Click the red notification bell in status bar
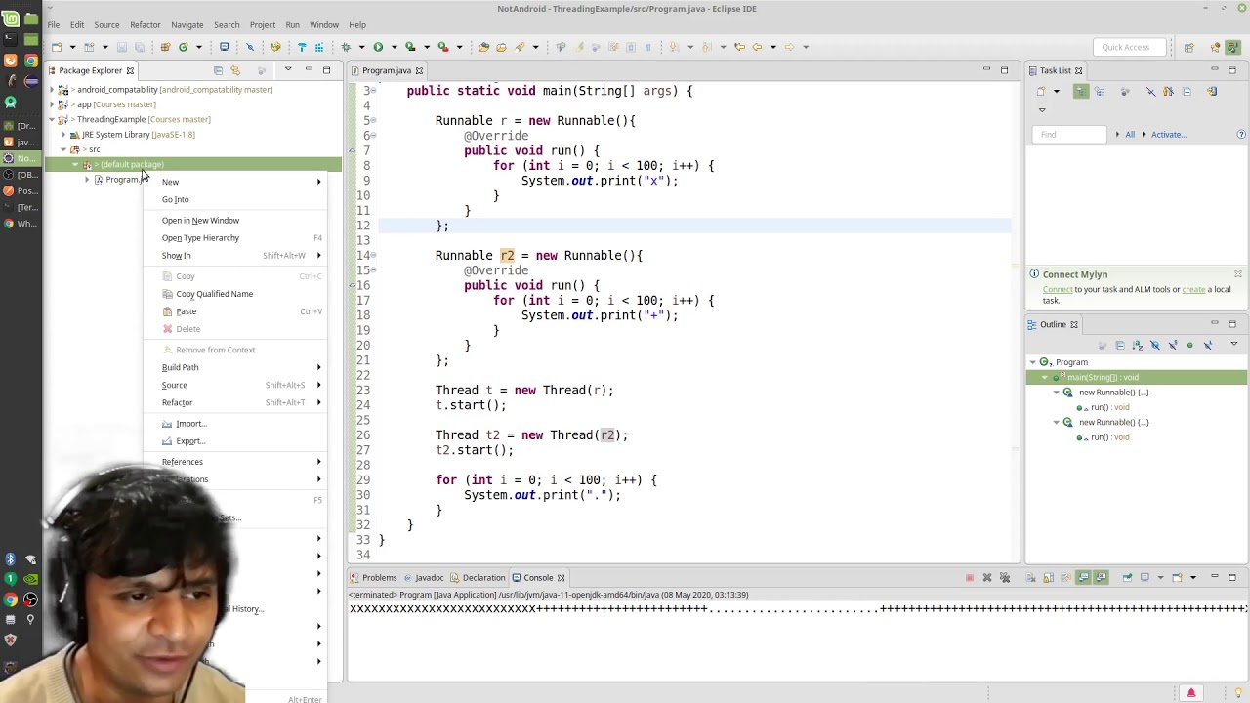1250x703 pixels. point(1190,693)
